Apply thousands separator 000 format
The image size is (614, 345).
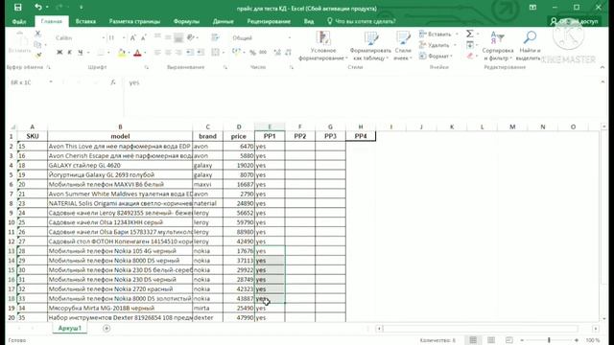263,52
